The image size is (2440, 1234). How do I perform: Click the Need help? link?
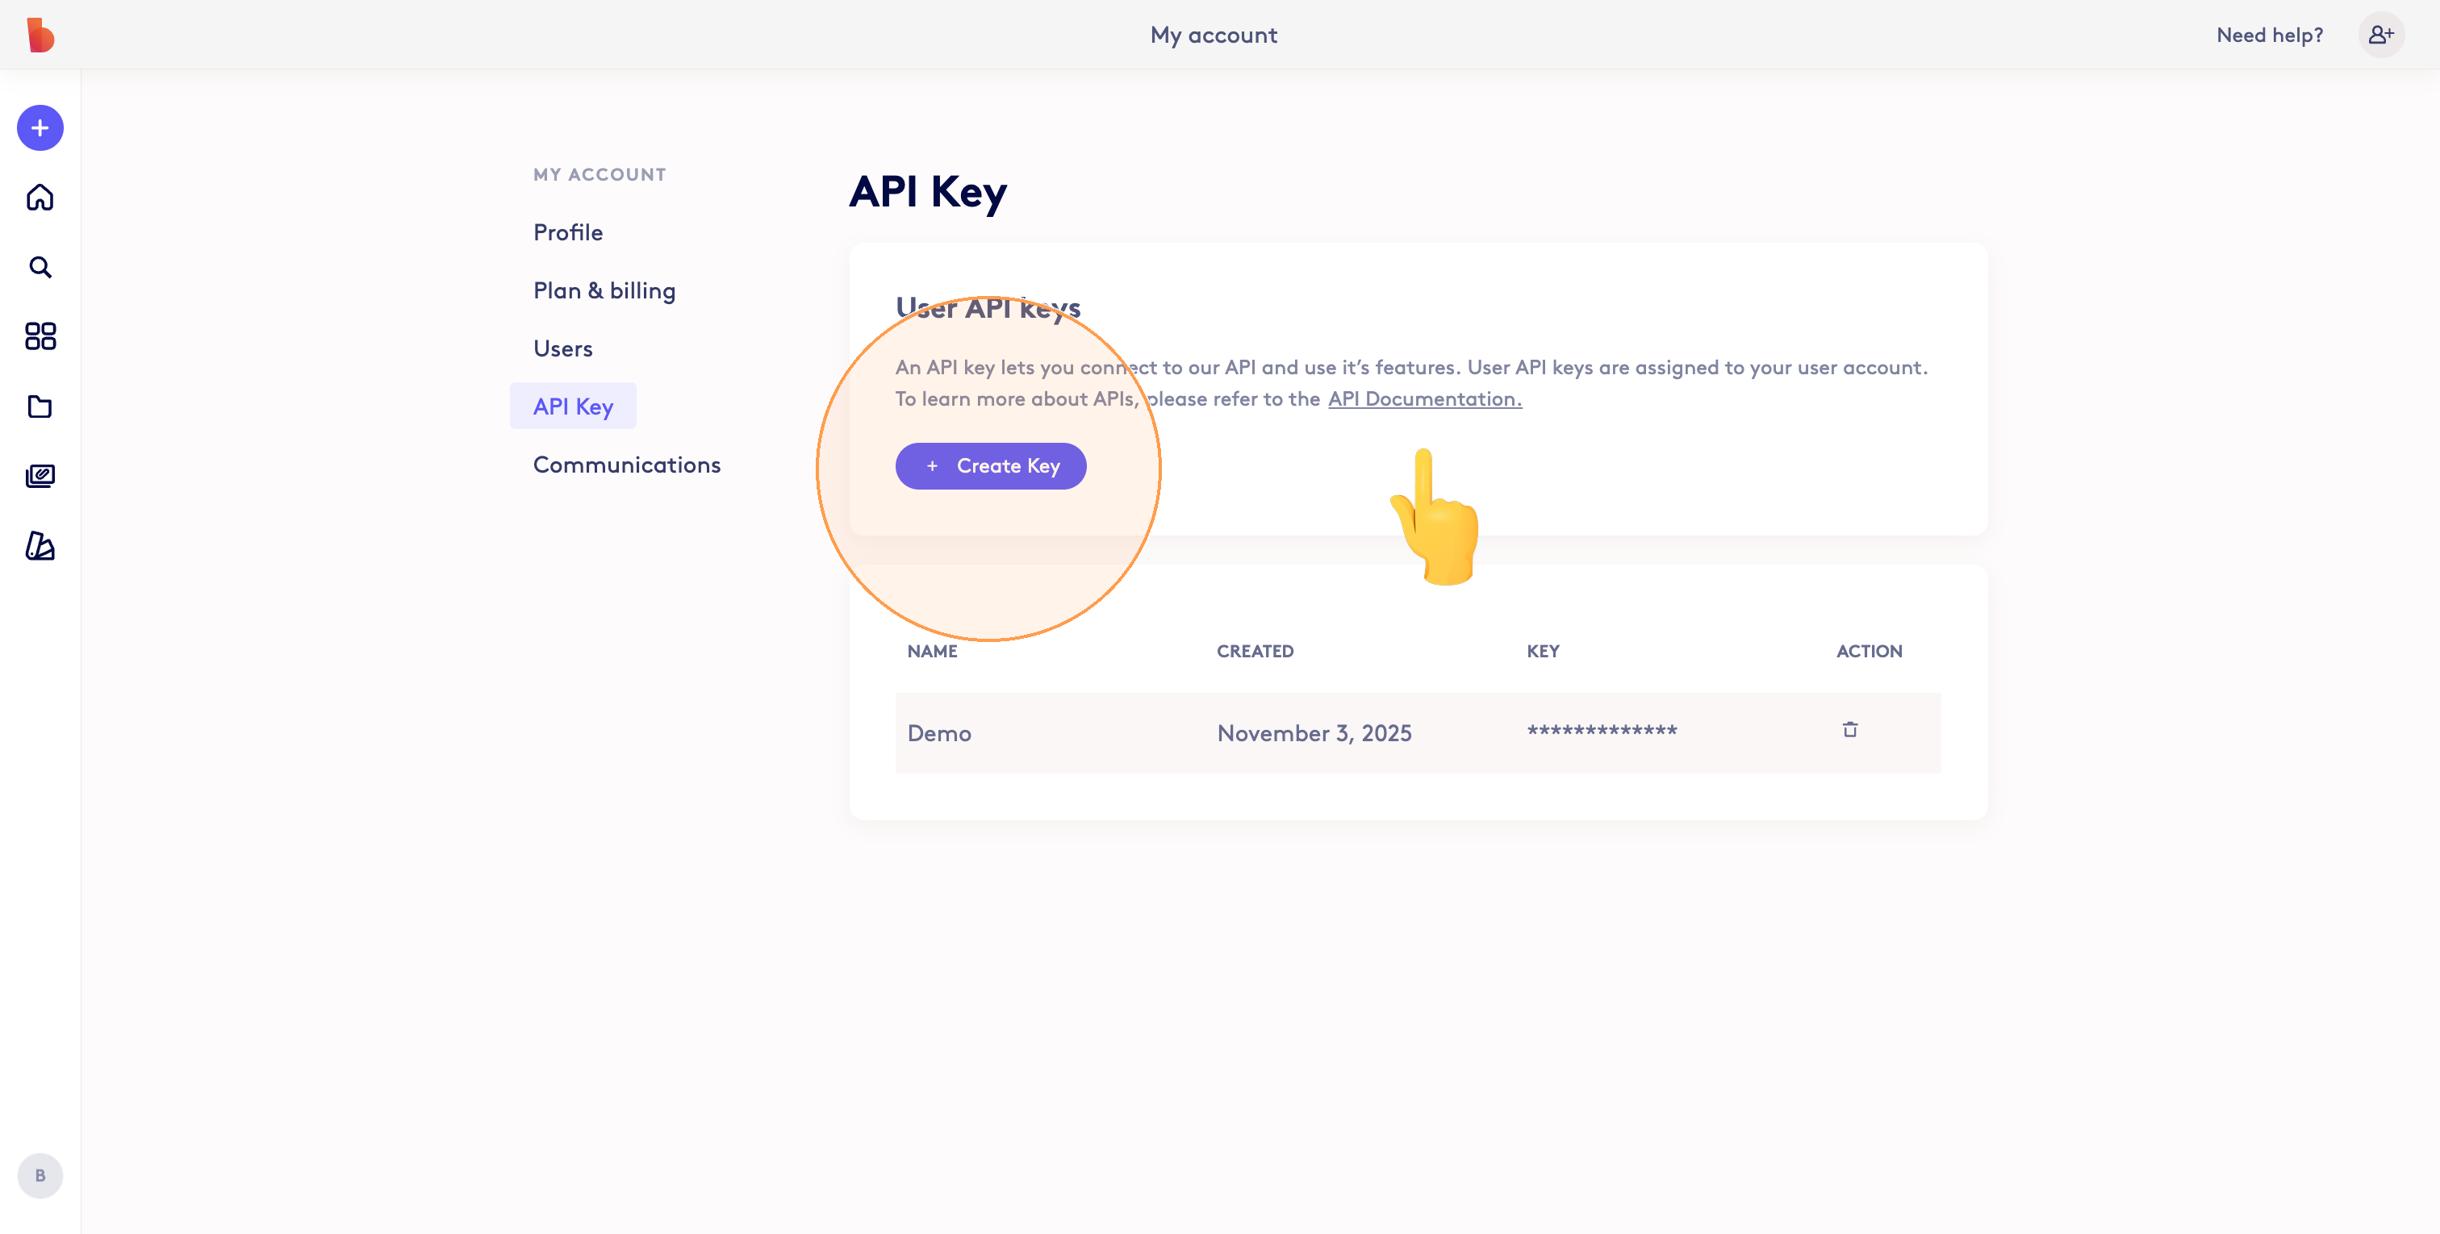(x=2269, y=35)
